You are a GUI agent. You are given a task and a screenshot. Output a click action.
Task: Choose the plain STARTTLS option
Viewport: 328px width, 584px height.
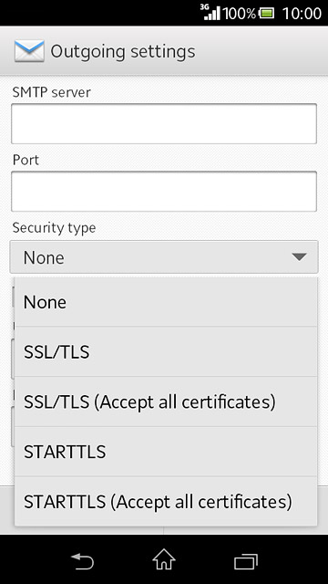[x=166, y=452]
